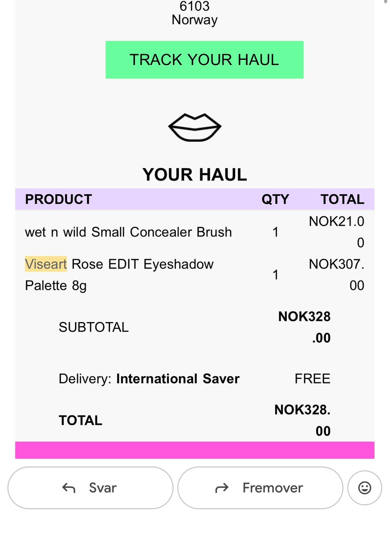
Task: Click the pink footer bar
Action: pos(195,450)
